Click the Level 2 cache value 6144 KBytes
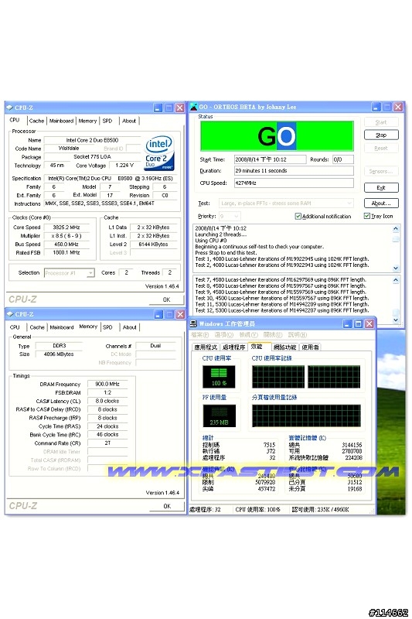 pyautogui.click(x=153, y=245)
